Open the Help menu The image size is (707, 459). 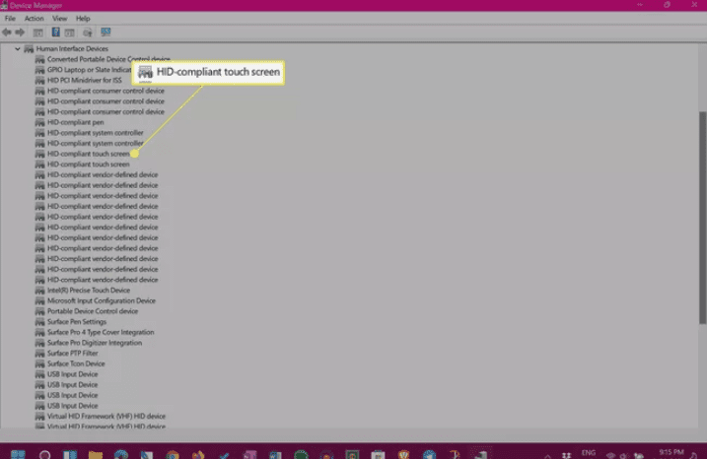[83, 18]
